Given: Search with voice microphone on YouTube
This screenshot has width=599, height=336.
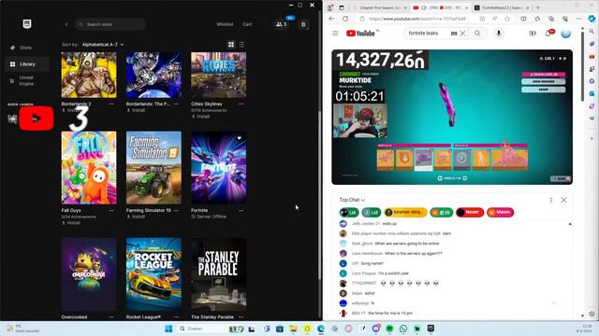Looking at the screenshot, I should 499,34.
